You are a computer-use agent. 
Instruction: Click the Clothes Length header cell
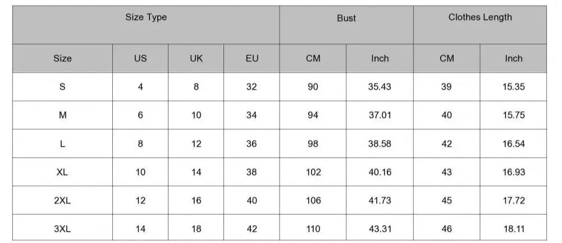coord(480,25)
